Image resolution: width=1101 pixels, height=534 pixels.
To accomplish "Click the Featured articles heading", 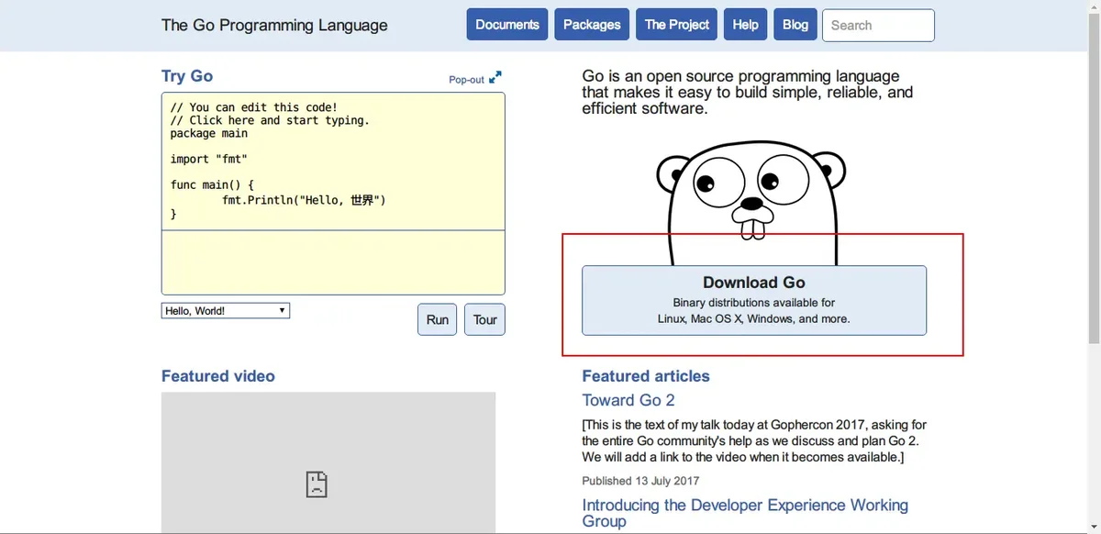I will [x=646, y=376].
